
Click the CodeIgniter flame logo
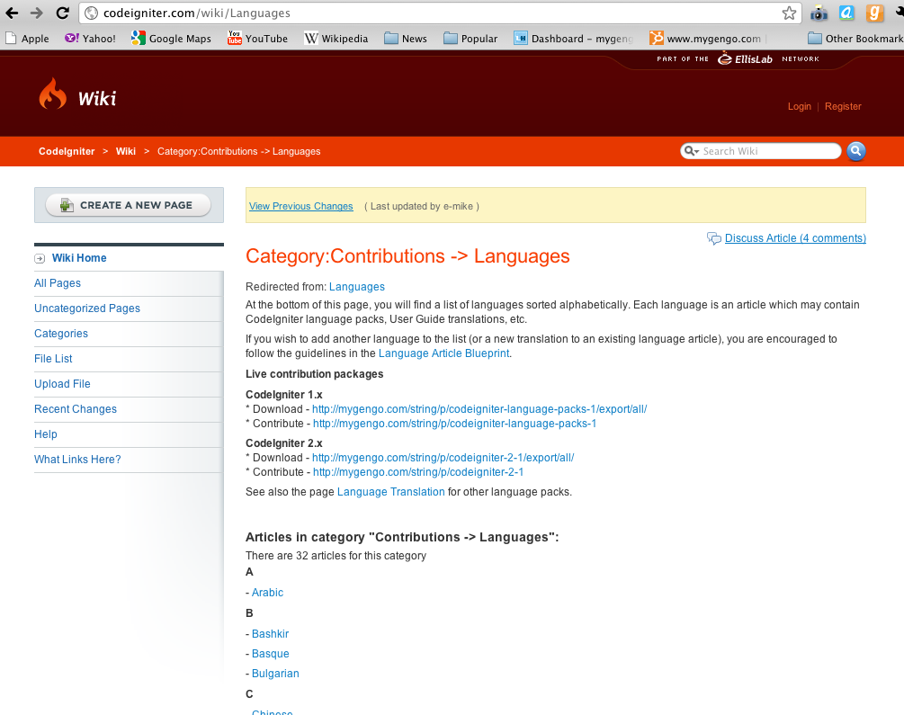(x=52, y=94)
